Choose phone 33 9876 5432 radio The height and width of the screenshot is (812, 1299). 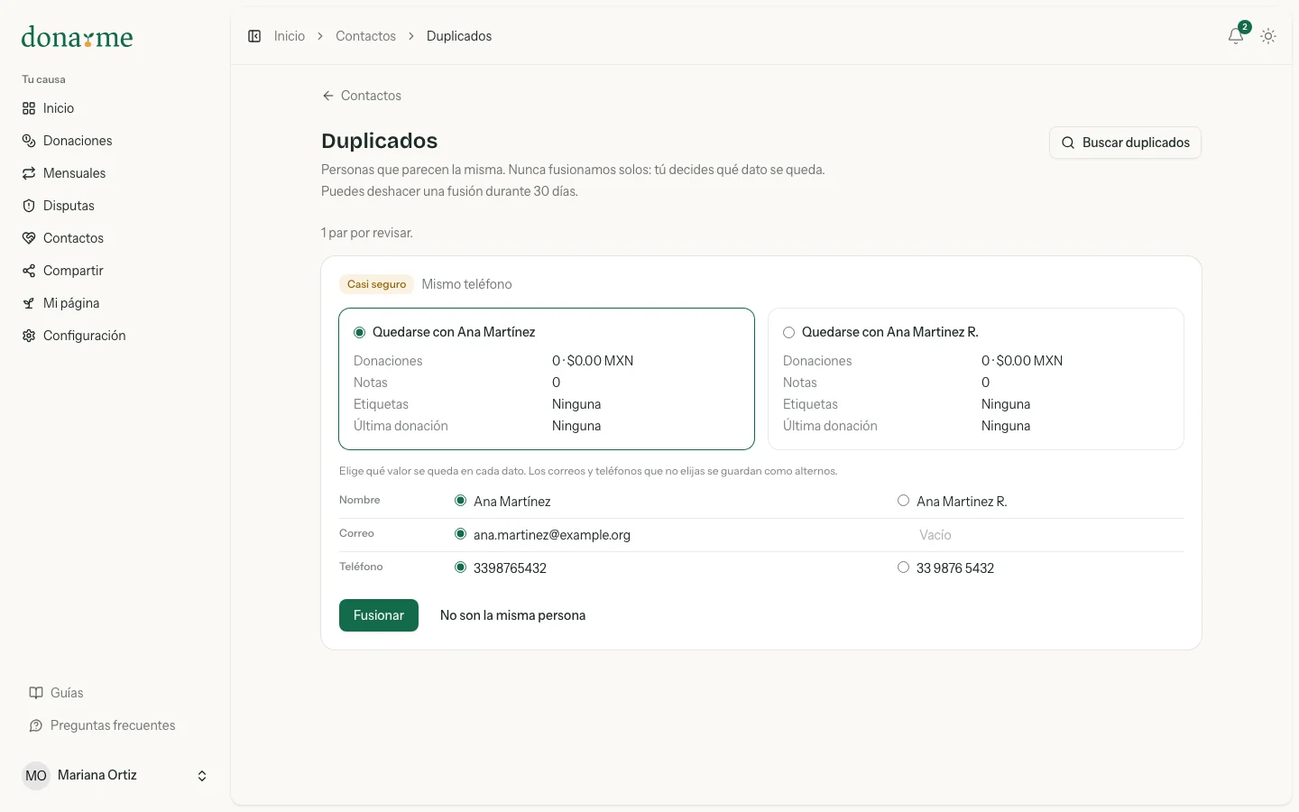[904, 567]
